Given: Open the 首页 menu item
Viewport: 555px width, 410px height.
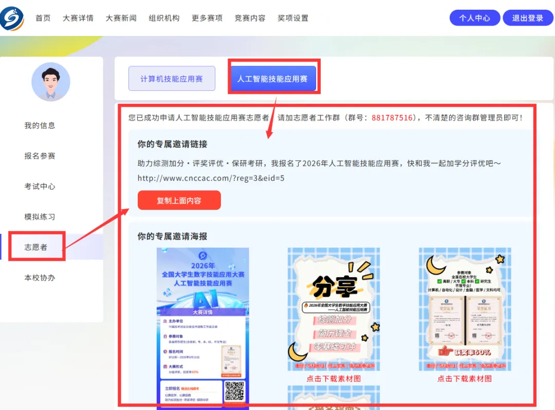Looking at the screenshot, I should 43,18.
